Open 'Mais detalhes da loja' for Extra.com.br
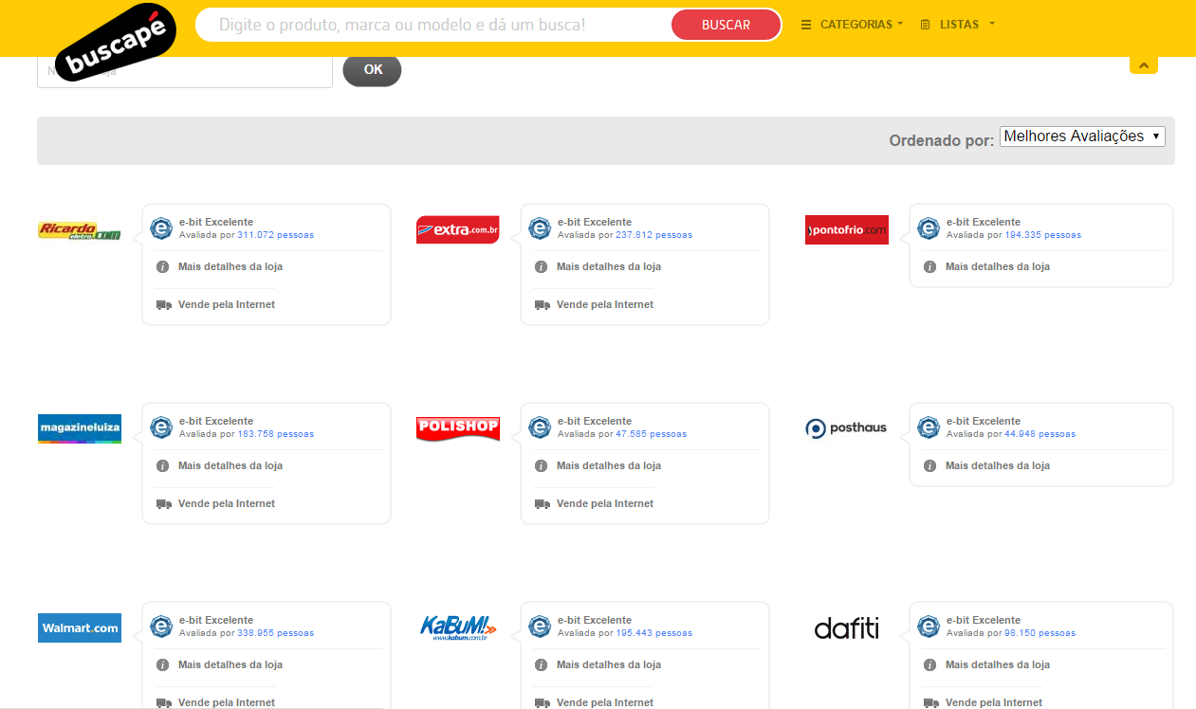The width and height of the screenshot is (1196, 709). [609, 267]
